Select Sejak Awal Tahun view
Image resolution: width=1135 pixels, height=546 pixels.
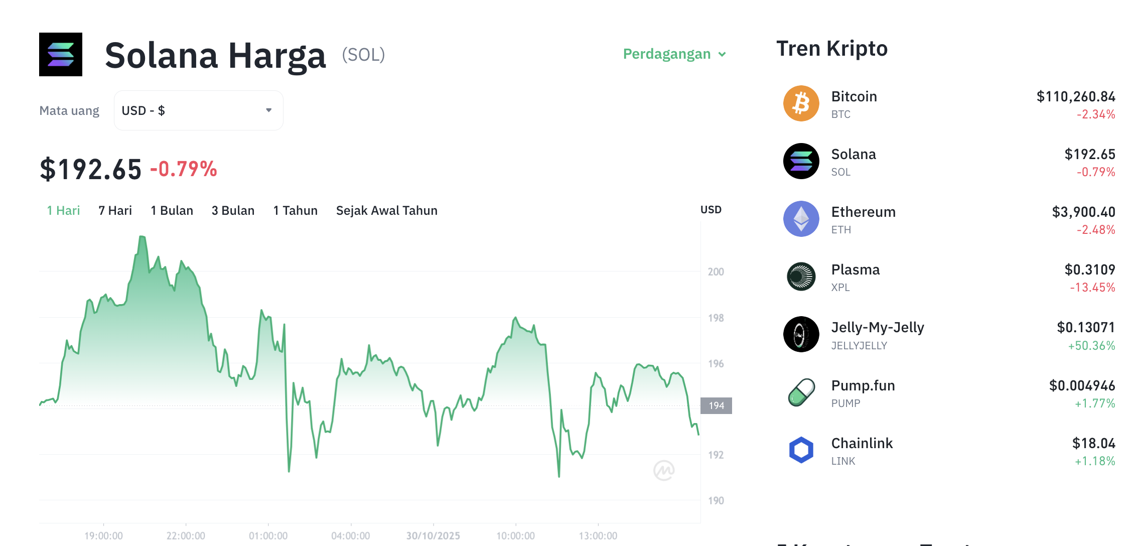point(386,210)
